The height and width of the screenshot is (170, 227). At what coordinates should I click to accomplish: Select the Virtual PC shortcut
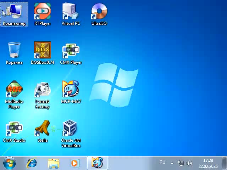tap(71, 12)
